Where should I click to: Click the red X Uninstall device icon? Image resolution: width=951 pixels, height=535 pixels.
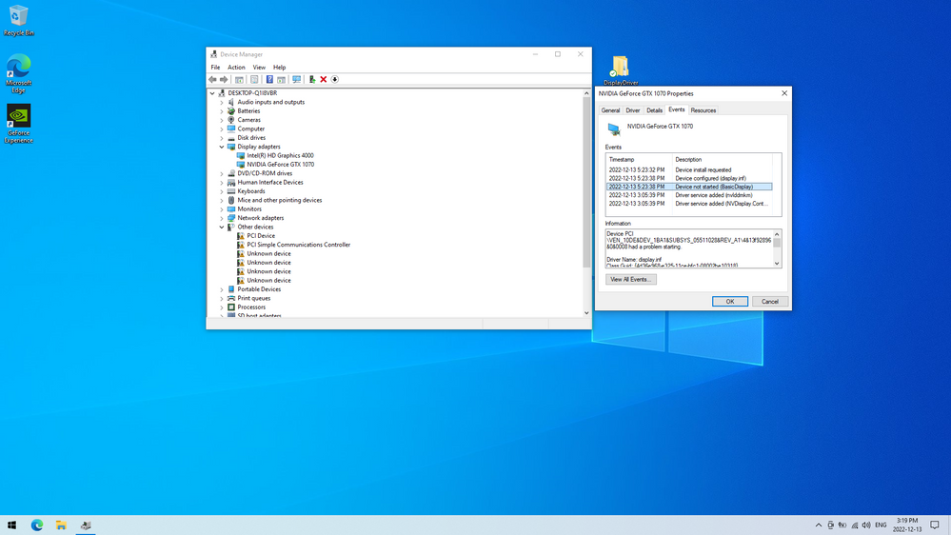tap(324, 79)
